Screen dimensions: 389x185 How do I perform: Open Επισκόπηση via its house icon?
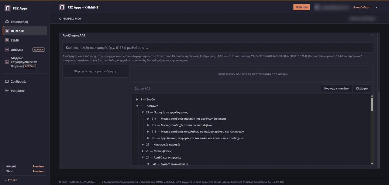pyautogui.click(x=7, y=22)
